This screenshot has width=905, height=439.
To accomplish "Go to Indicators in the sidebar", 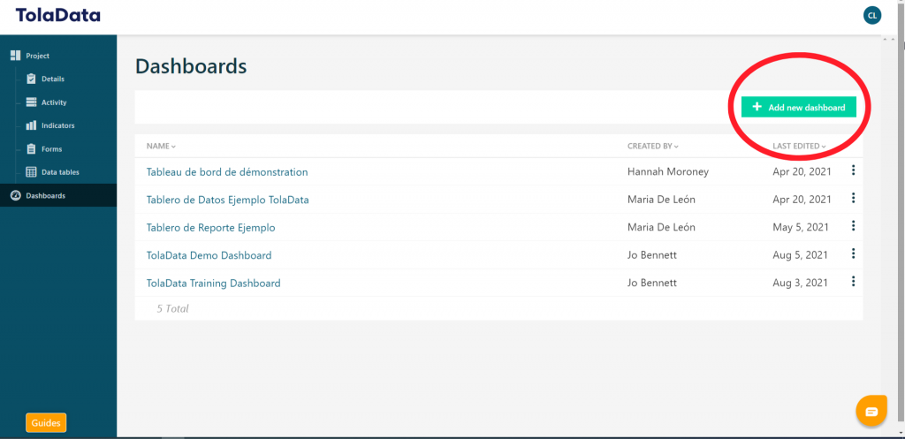I will [58, 125].
